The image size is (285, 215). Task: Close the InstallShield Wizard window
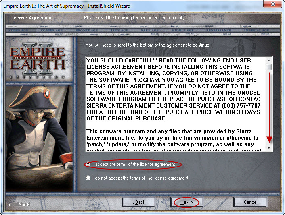pyautogui.click(x=272, y=4)
